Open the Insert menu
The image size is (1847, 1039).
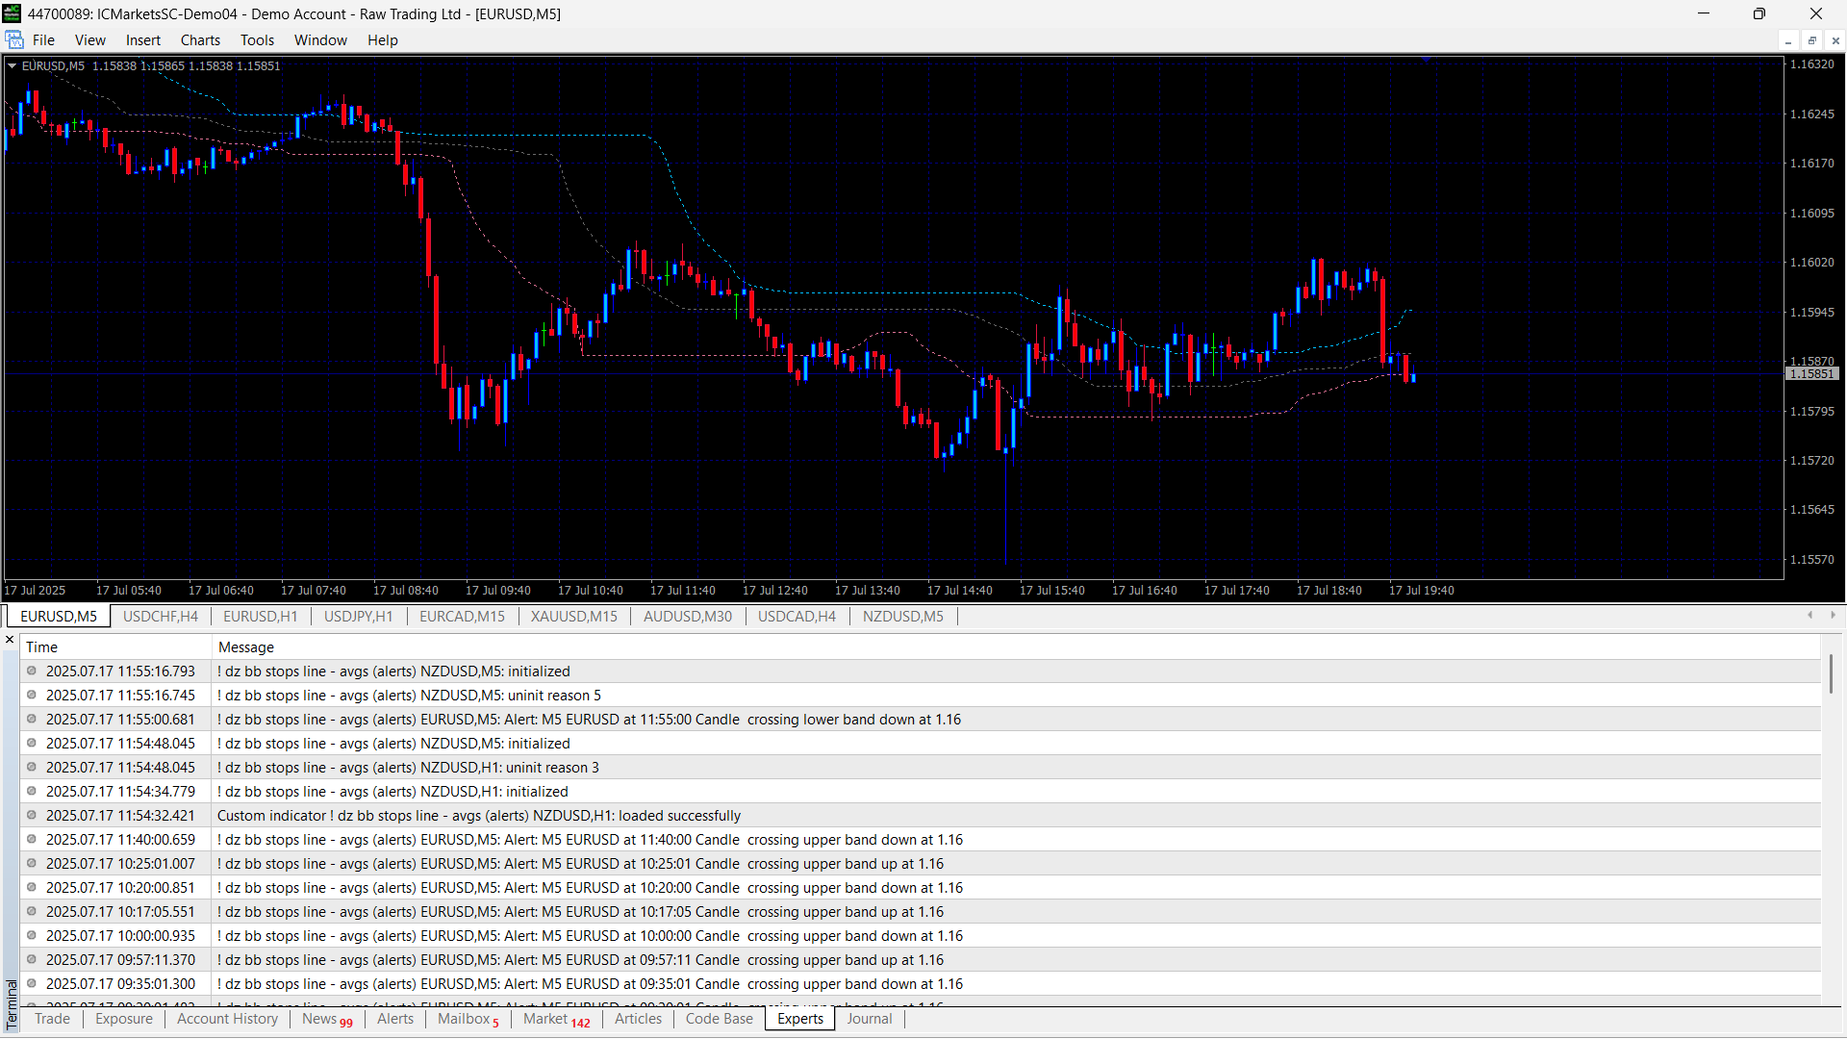pos(142,40)
